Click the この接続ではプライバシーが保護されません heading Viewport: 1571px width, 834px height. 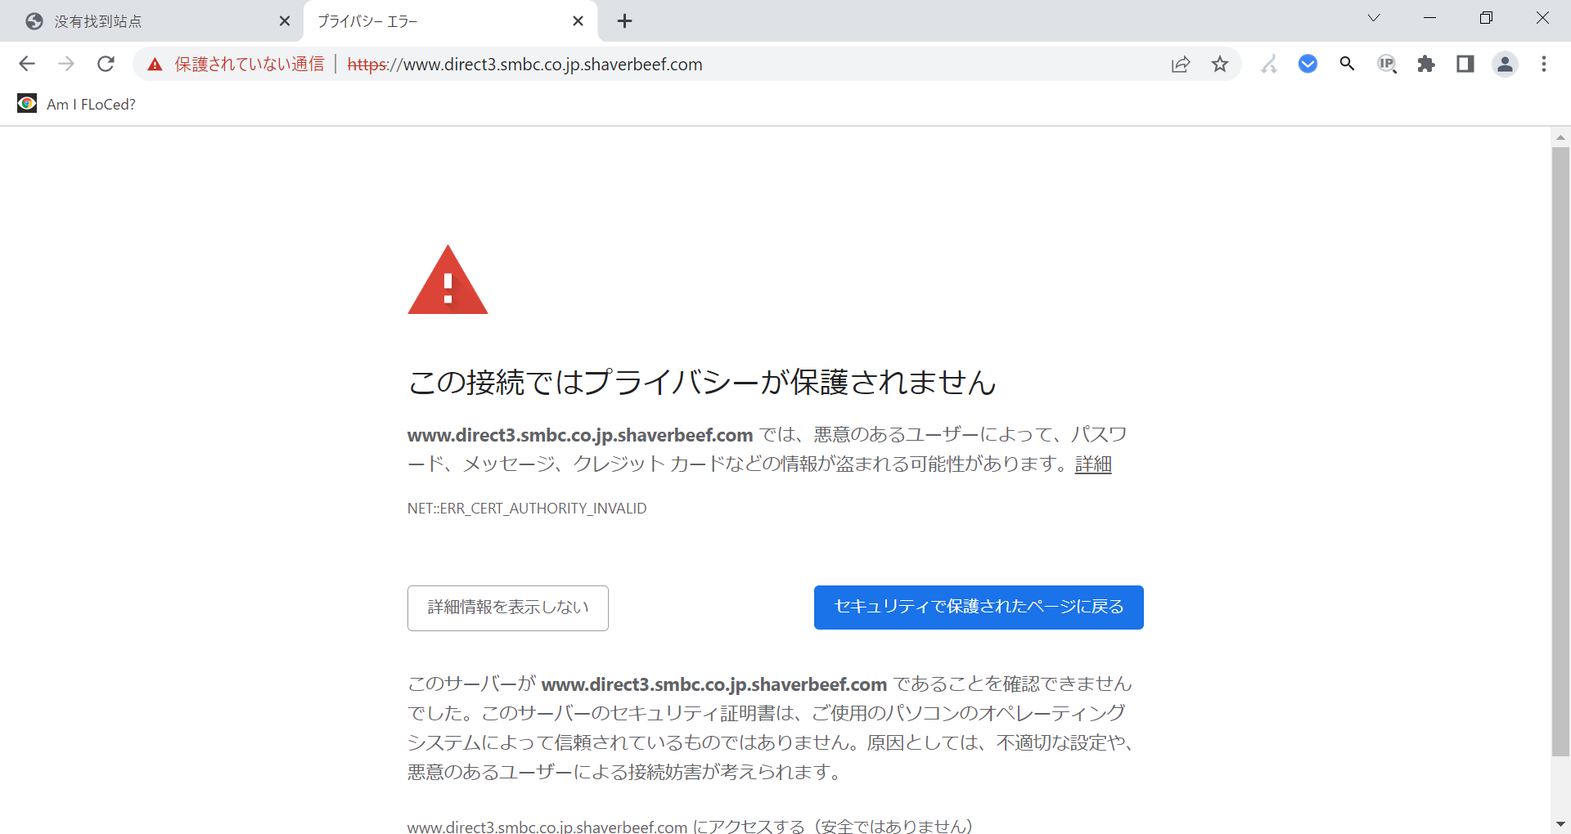[702, 382]
